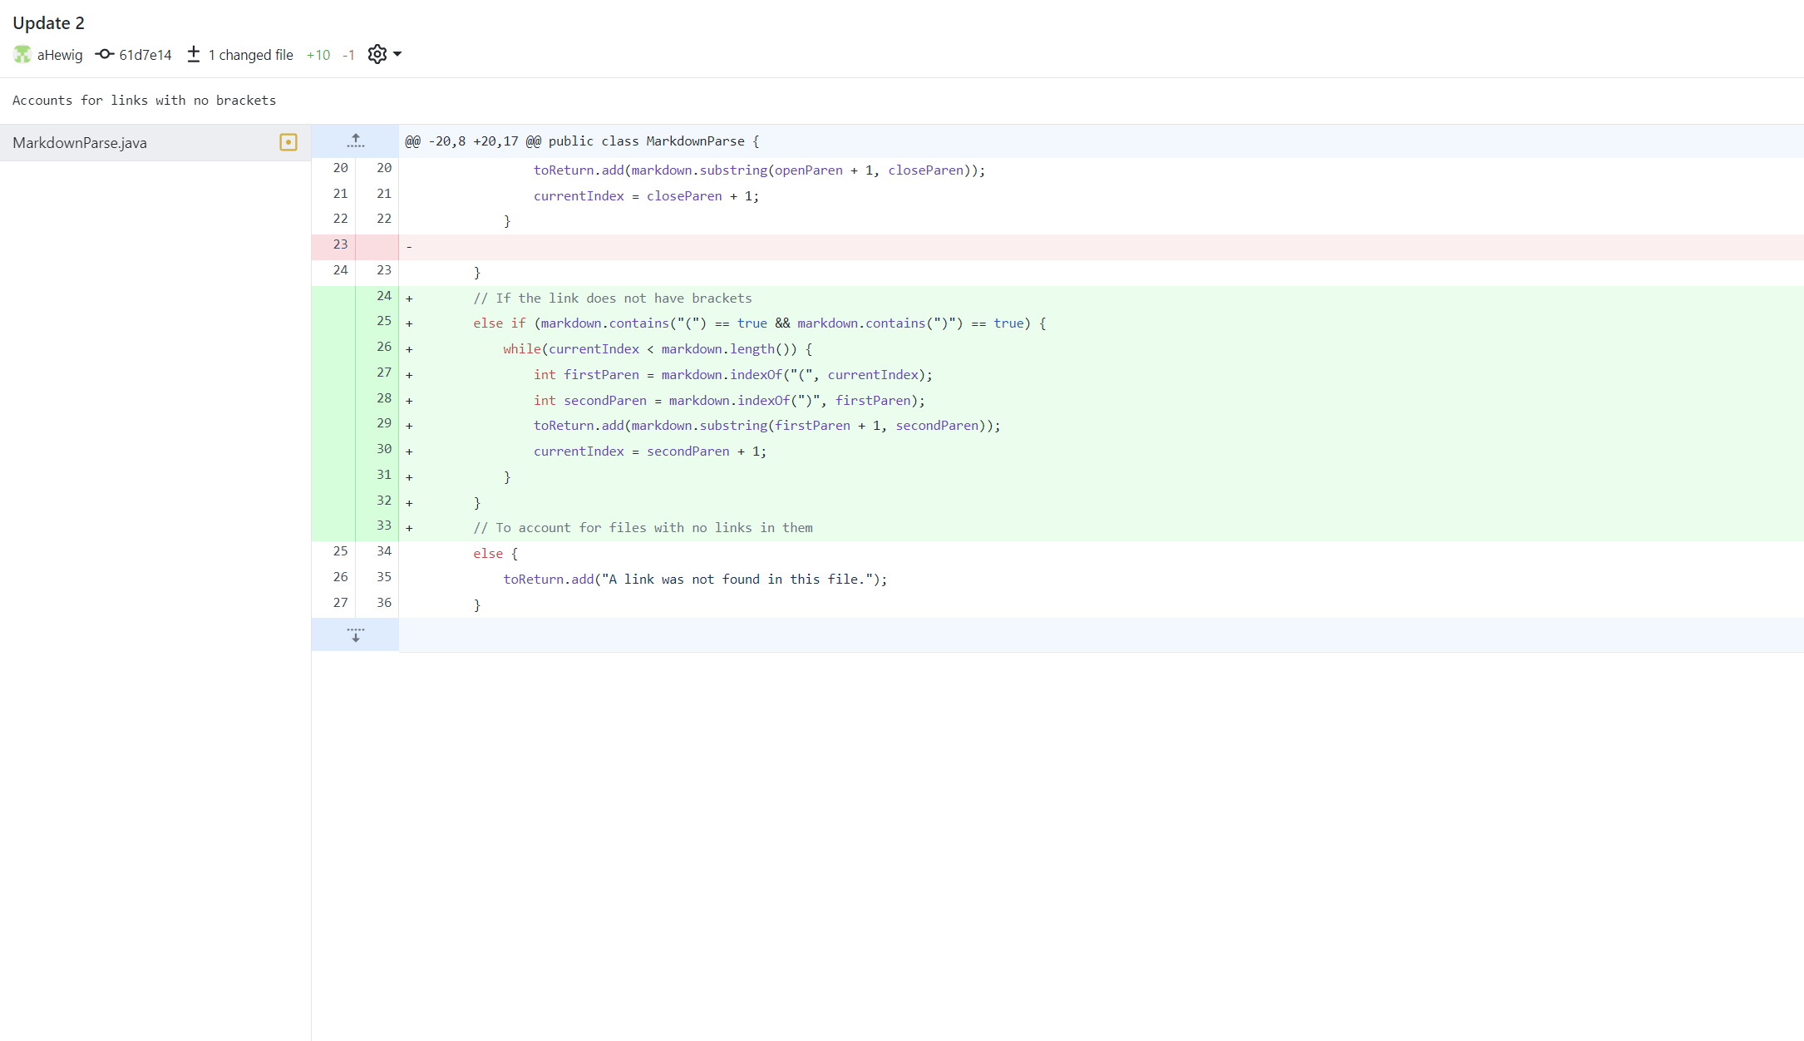This screenshot has height=1041, width=1804.
Task: Click the changed files plus-minus icon
Action: [x=194, y=55]
